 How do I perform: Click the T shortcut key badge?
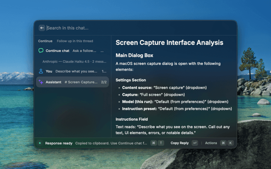pyautogui.click(x=161, y=143)
